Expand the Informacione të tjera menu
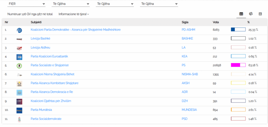This screenshot has width=268, height=127. [74, 14]
